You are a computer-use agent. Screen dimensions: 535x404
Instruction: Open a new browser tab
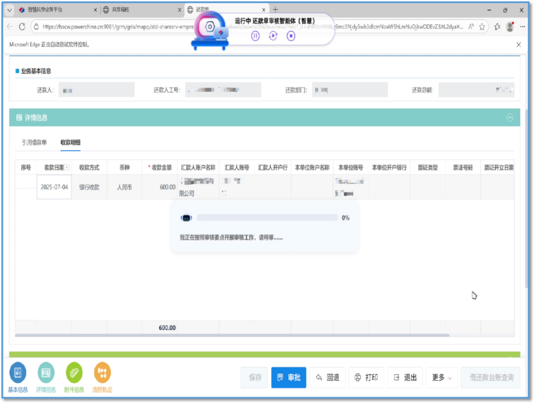pos(275,9)
